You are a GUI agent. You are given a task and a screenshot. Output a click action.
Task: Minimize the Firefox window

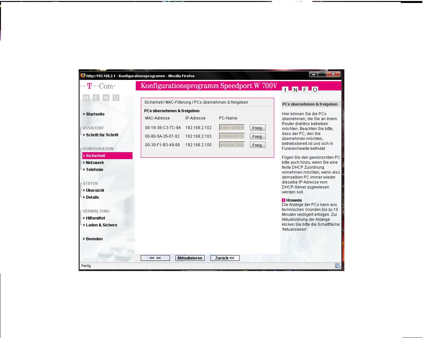point(313,74)
